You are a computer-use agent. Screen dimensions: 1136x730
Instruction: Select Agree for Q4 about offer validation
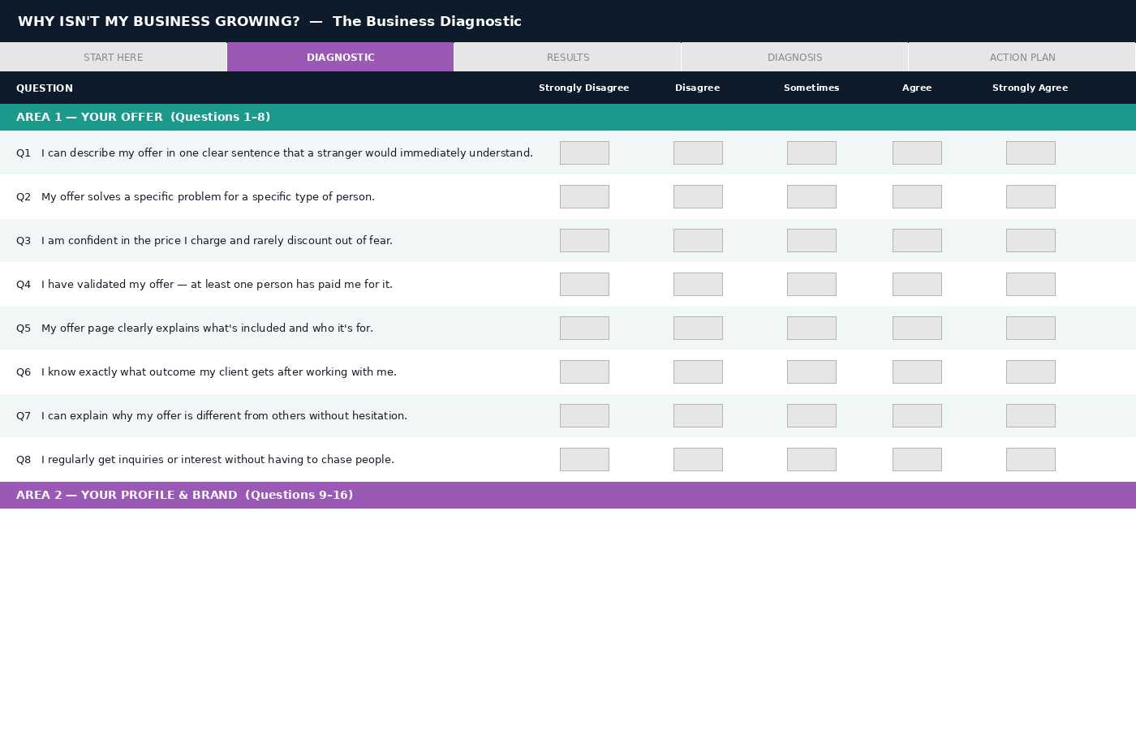[x=917, y=284]
